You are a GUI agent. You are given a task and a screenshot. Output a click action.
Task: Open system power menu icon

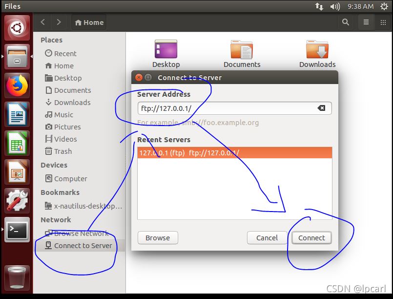tap(384, 6)
